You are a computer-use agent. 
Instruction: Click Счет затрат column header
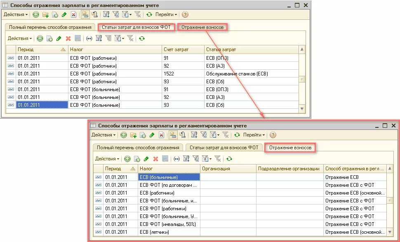(x=183, y=49)
